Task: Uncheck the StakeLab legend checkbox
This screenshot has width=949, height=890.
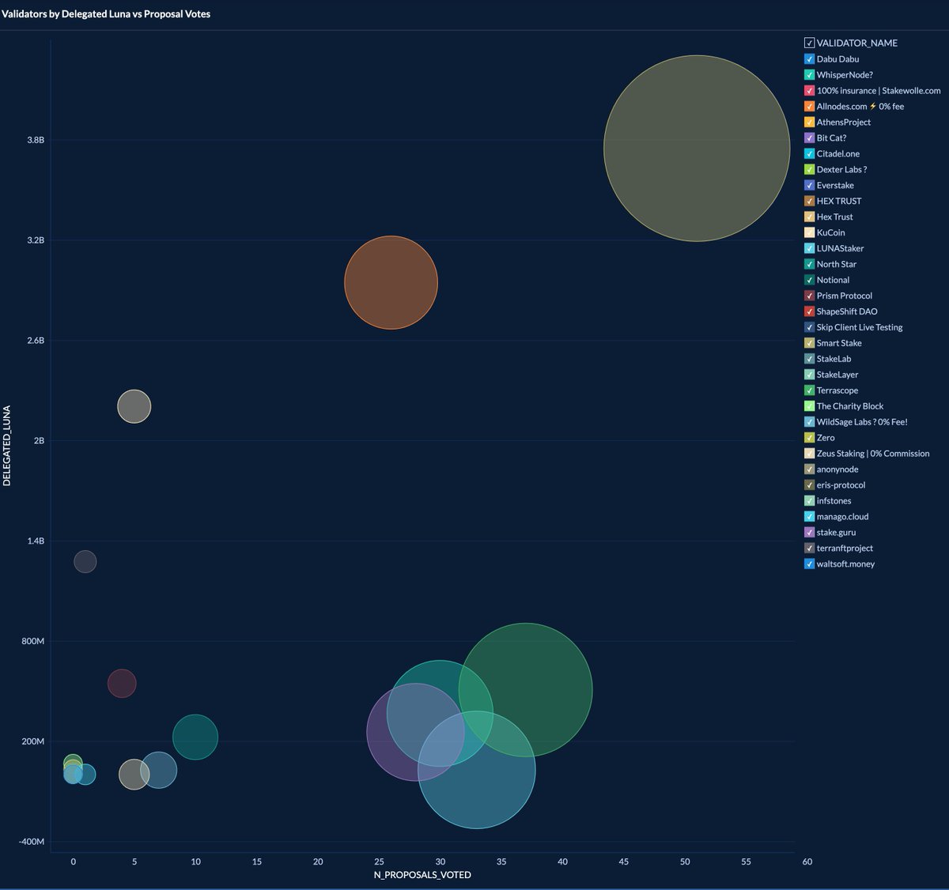Action: click(809, 359)
